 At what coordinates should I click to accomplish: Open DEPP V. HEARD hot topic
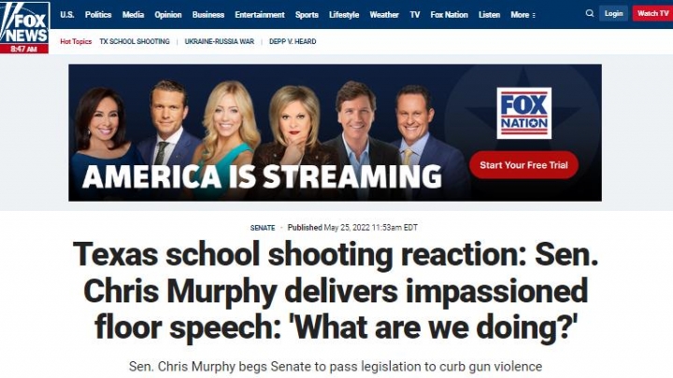click(x=293, y=42)
